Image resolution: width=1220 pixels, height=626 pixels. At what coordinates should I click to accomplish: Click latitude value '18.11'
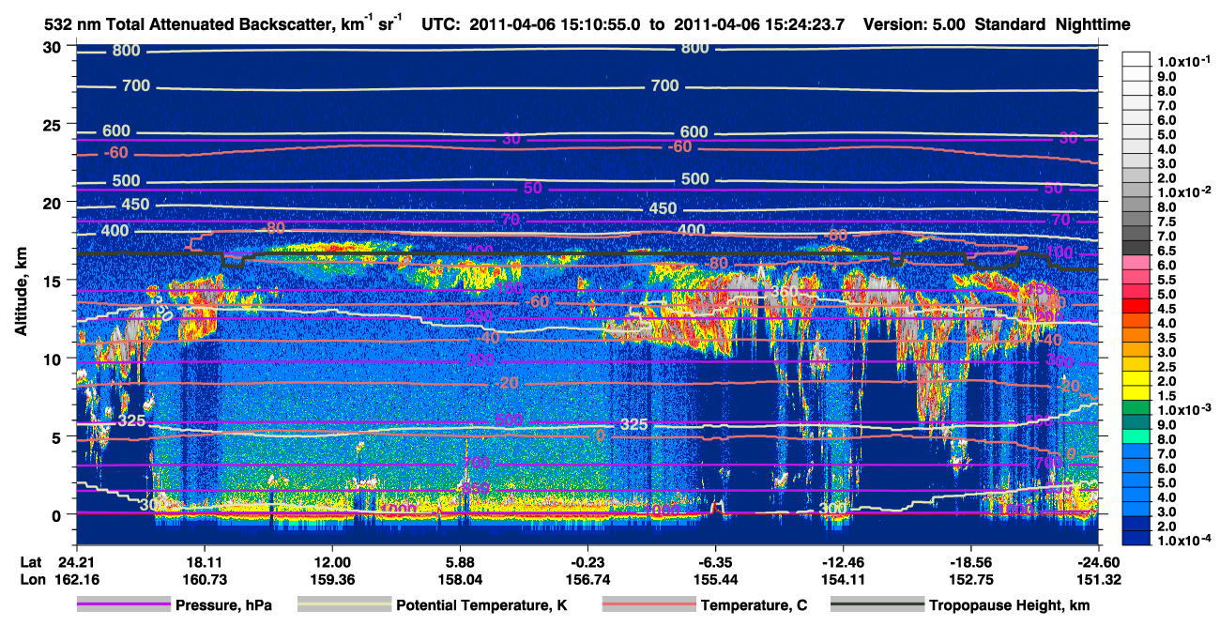tap(204, 562)
